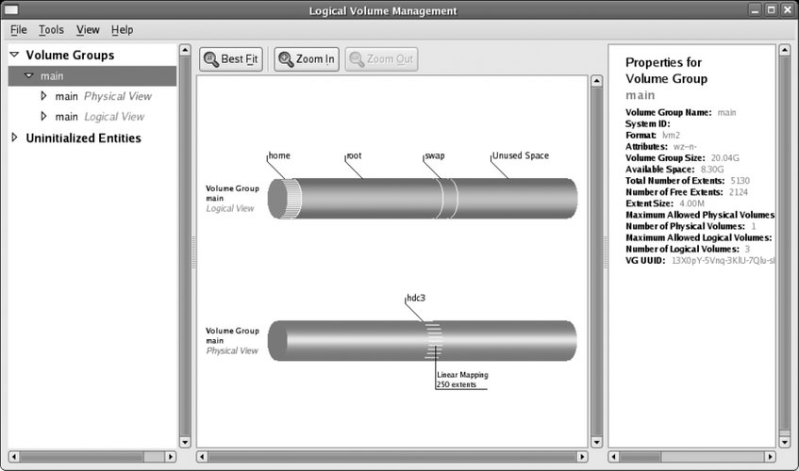Open the File menu
Image resolution: width=799 pixels, height=471 pixels.
coord(19,30)
